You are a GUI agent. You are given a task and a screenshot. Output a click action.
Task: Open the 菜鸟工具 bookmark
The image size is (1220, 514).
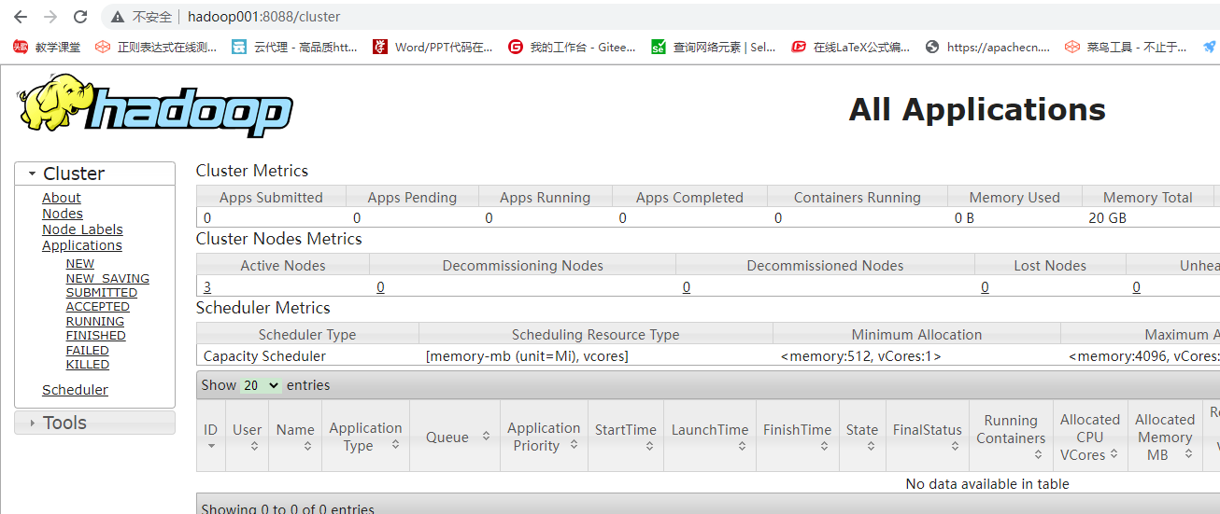pos(1126,47)
